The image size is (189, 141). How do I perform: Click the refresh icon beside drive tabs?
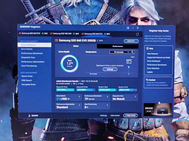tap(137, 34)
